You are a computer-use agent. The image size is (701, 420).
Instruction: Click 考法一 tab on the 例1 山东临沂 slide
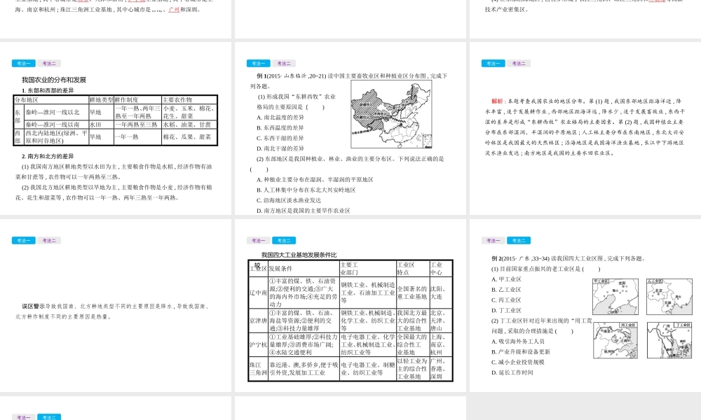coord(259,64)
